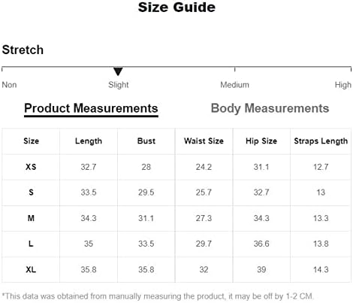The height and width of the screenshot is (303, 353).
Task: Select the XL size row label
Action: (31, 270)
